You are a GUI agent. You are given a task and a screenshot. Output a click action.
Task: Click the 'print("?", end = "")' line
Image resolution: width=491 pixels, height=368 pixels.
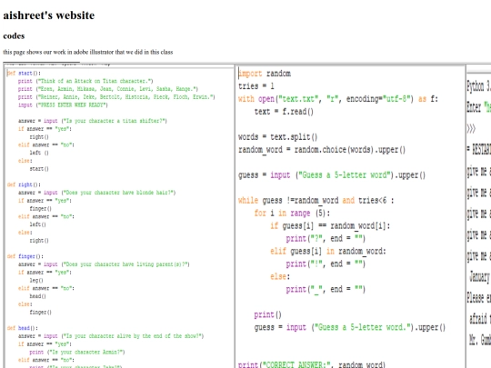(326, 238)
